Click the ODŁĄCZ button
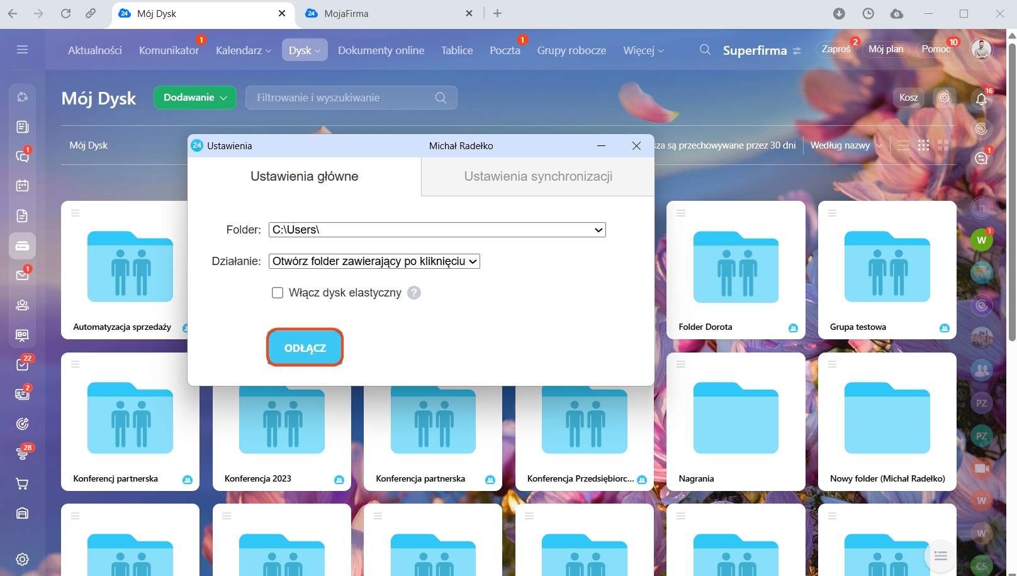 click(x=305, y=347)
